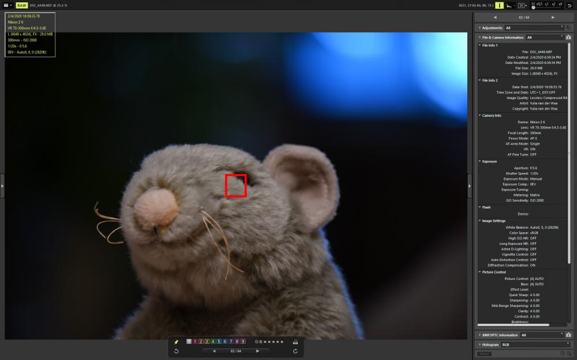The width and height of the screenshot is (577, 360).
Task: Click the info panel vertical scrollbar
Action: click(569, 153)
